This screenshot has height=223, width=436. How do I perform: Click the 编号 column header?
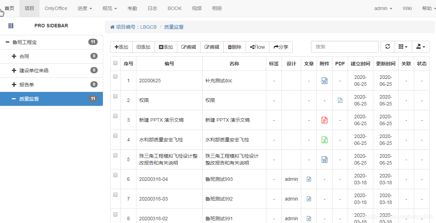[169, 64]
